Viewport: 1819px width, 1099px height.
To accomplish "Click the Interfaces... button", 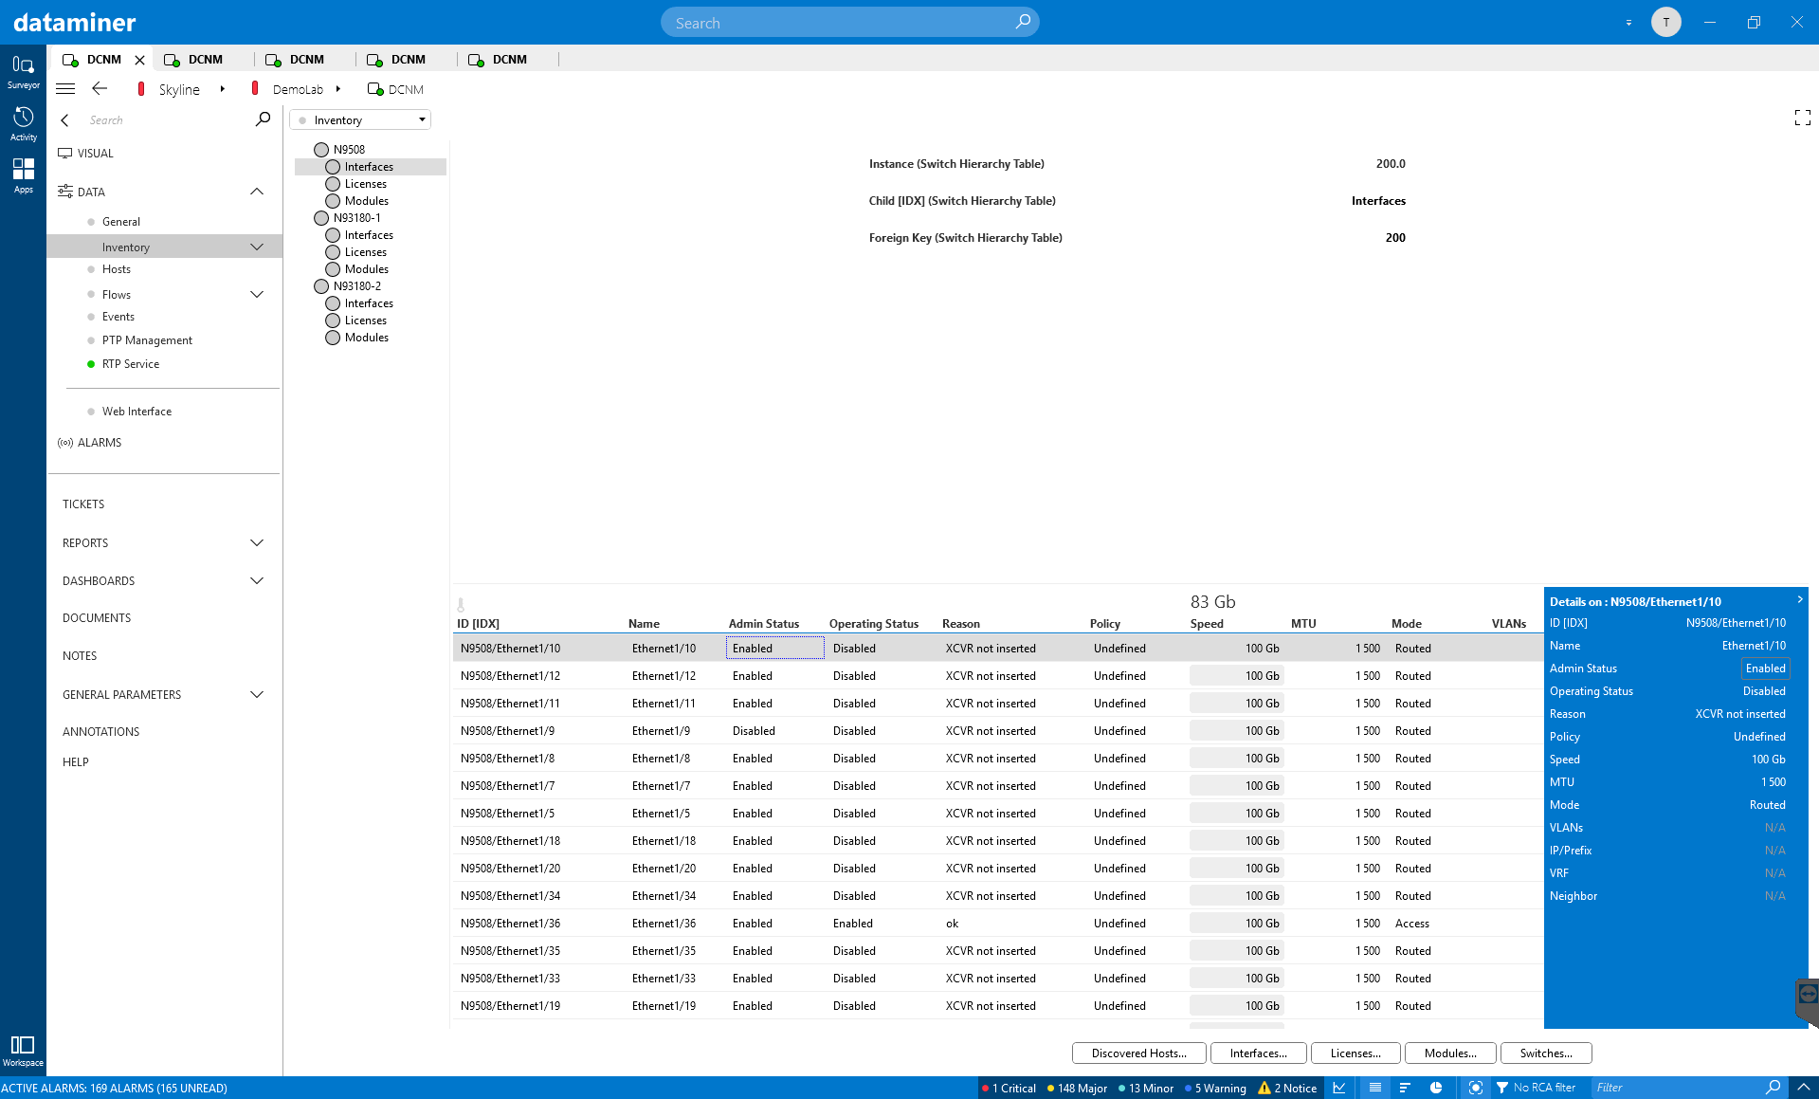I will [1258, 1053].
